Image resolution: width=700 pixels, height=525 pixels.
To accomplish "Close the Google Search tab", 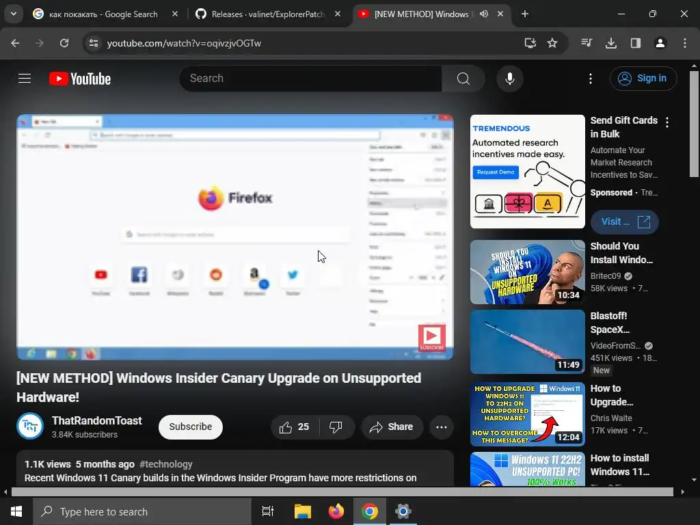I will (175, 14).
